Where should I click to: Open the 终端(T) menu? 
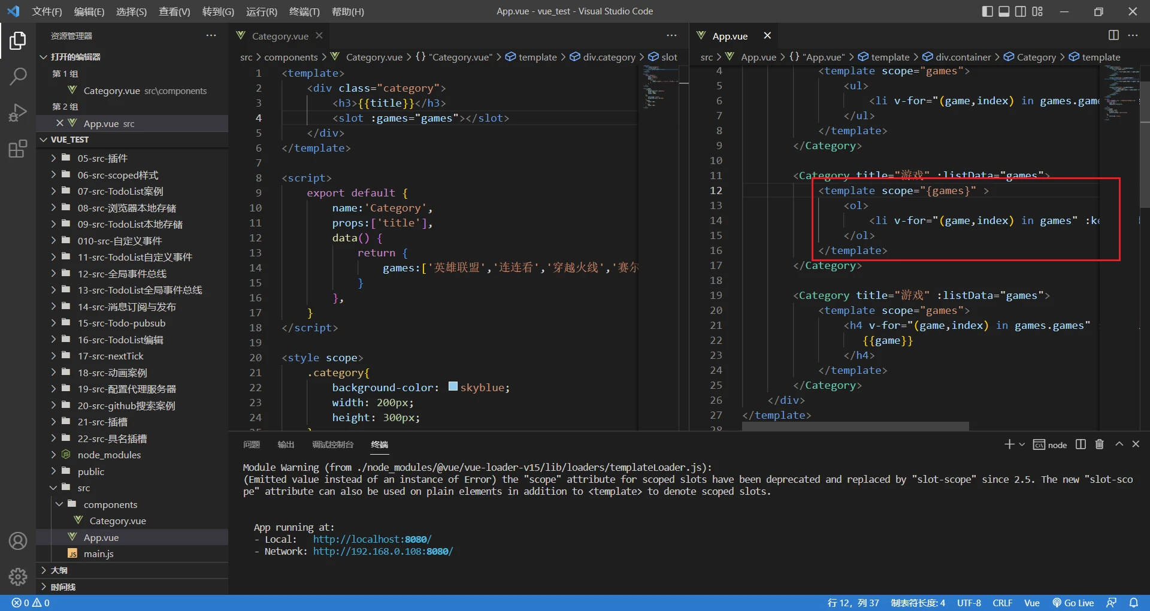click(304, 11)
